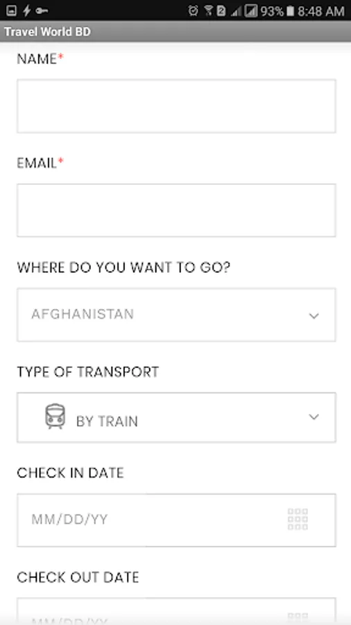Select the check in date MM/DD/YY field
This screenshot has width=351, height=625.
[176, 520]
